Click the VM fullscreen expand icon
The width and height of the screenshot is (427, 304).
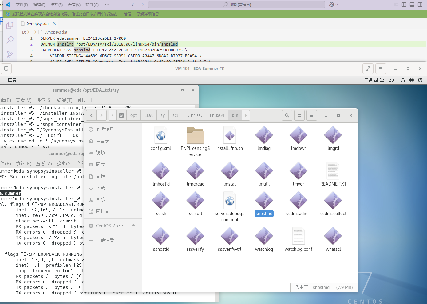368,69
